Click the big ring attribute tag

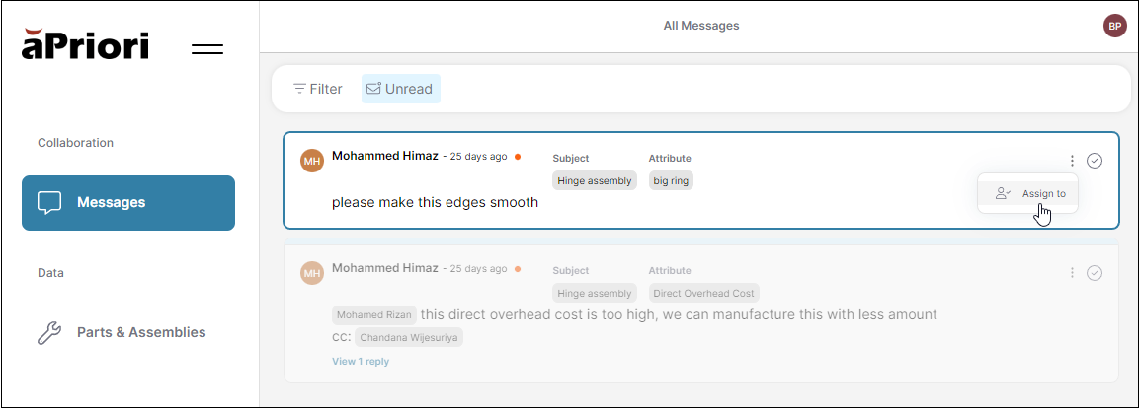click(x=671, y=181)
